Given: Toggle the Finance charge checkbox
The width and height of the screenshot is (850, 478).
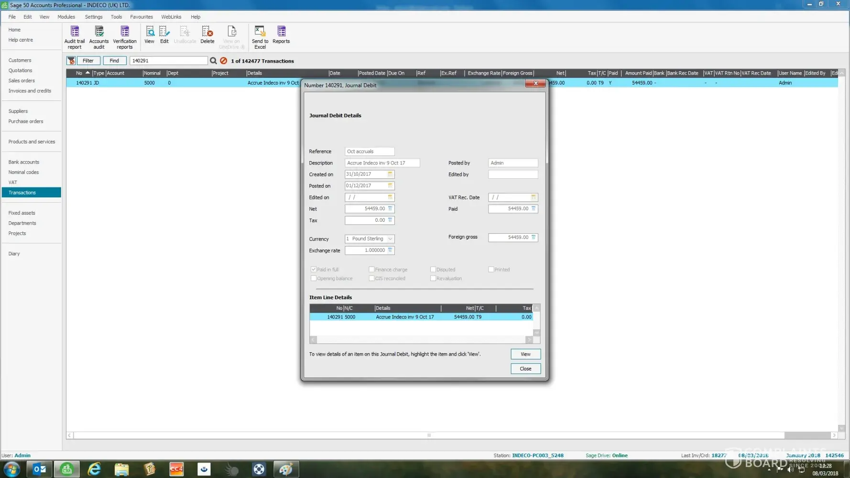Looking at the screenshot, I should tap(371, 270).
